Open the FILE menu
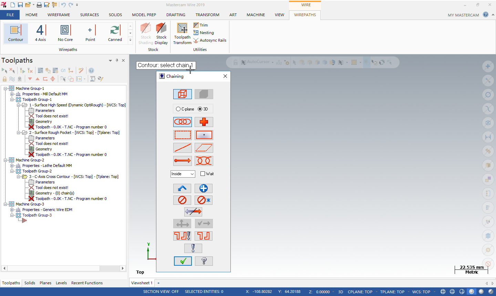This screenshot has width=496, height=296. pyautogui.click(x=10, y=15)
